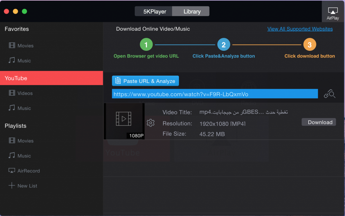Viewport: 345px width, 216px height.
Task: Click the video thumbnail labeled 1080P
Action: 124,121
